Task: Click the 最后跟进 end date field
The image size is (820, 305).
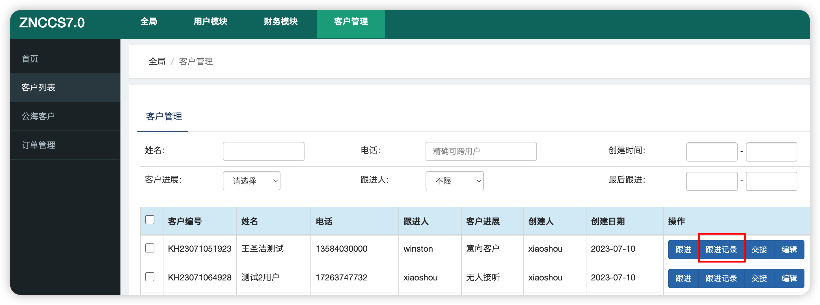Action: click(x=771, y=181)
